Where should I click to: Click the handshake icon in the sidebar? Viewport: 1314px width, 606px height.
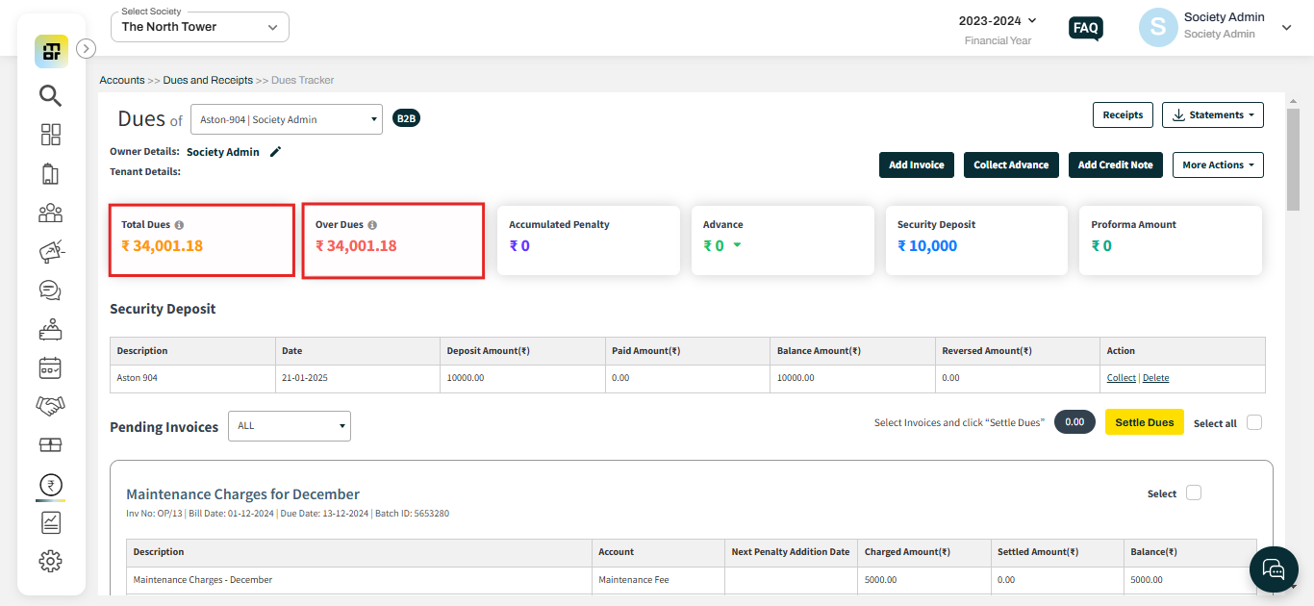tap(51, 405)
